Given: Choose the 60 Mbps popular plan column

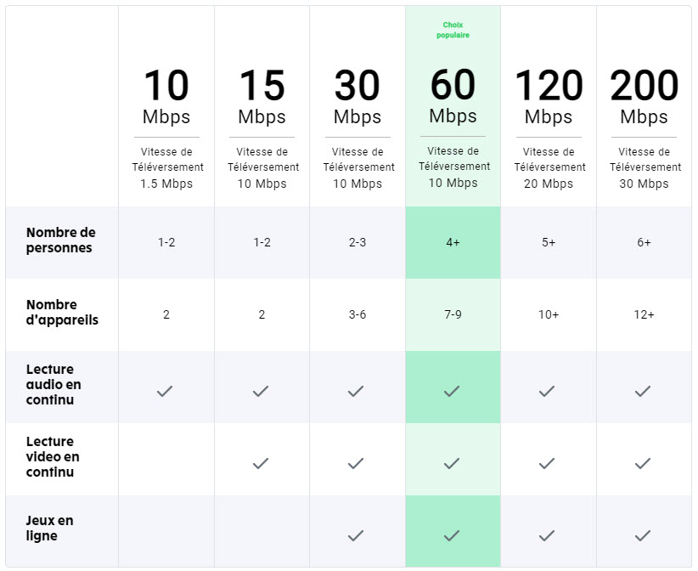Looking at the screenshot, I should tap(453, 98).
